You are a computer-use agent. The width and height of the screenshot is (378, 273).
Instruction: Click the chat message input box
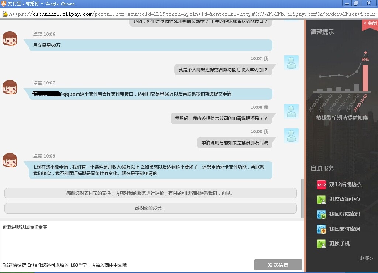tap(151, 240)
